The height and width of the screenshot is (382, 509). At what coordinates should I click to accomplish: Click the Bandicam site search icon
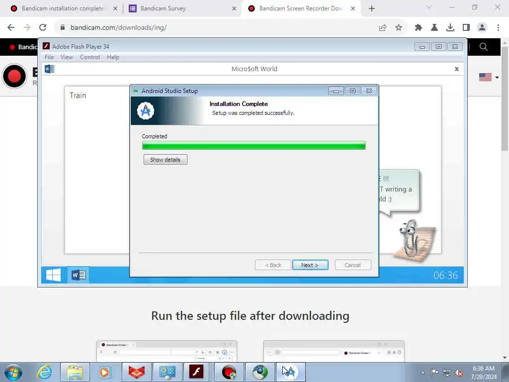483,47
